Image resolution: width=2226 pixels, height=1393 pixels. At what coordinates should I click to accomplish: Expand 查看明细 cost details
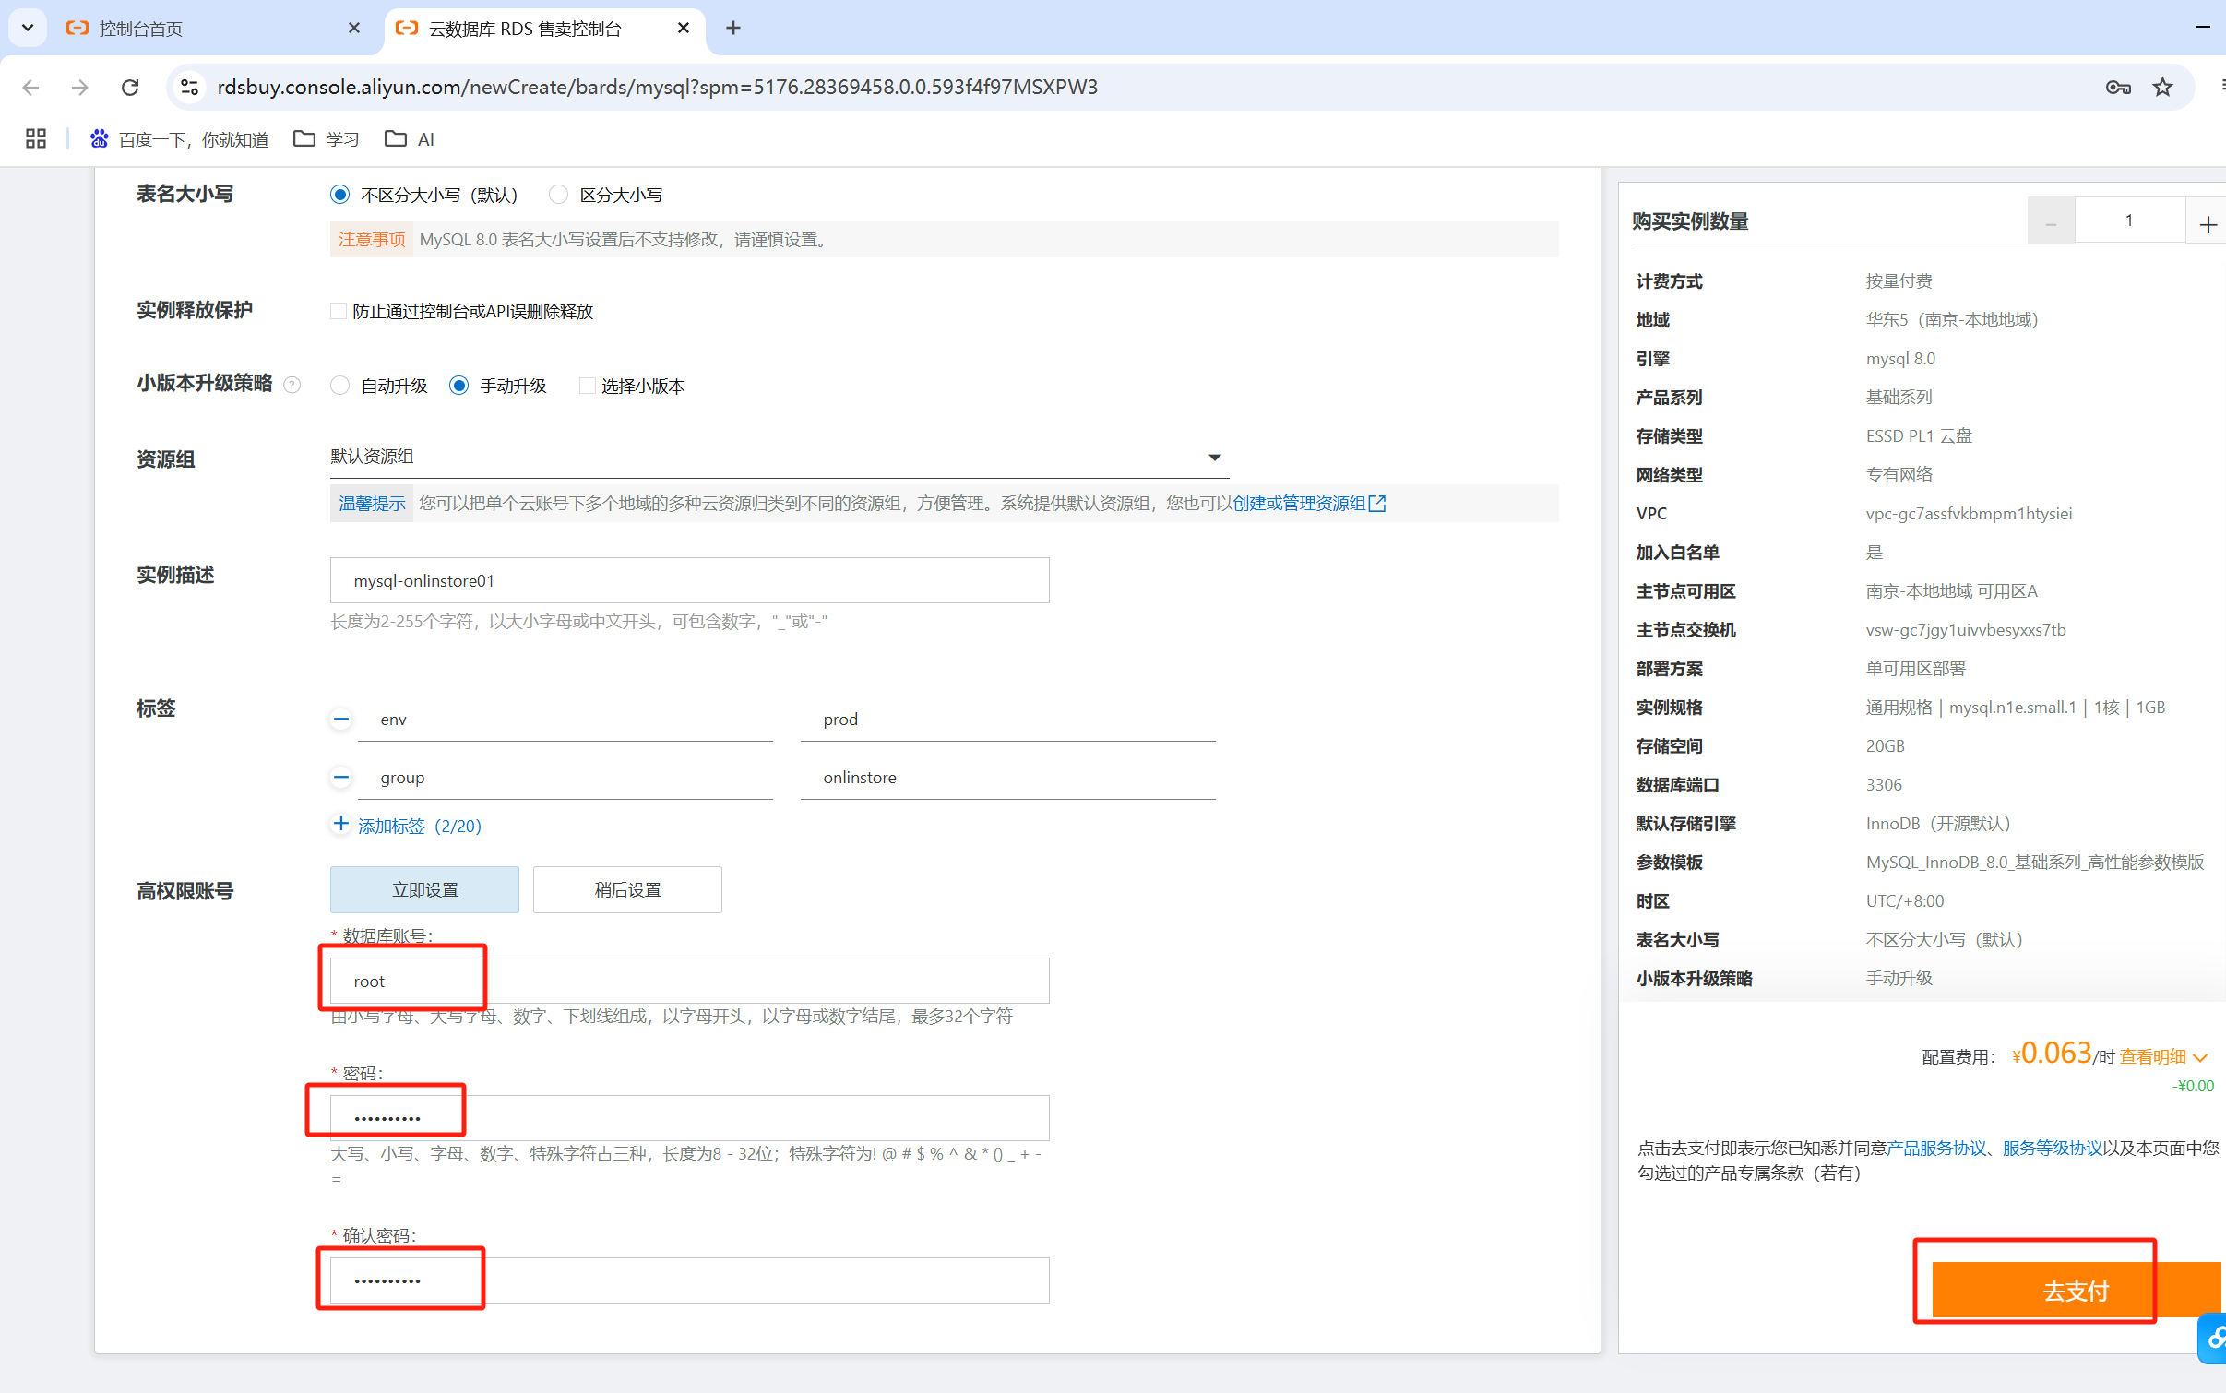pos(2163,1056)
